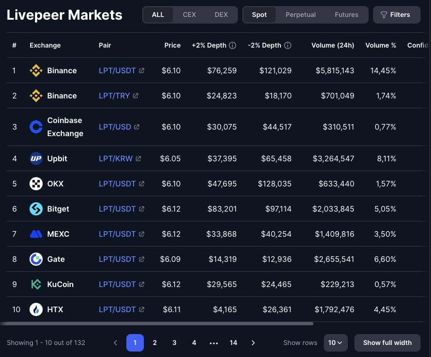Go to page 3
Screen dimensions: 431x357
174,343
